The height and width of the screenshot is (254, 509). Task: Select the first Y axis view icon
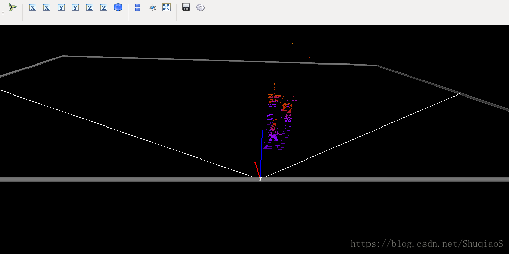click(x=61, y=7)
